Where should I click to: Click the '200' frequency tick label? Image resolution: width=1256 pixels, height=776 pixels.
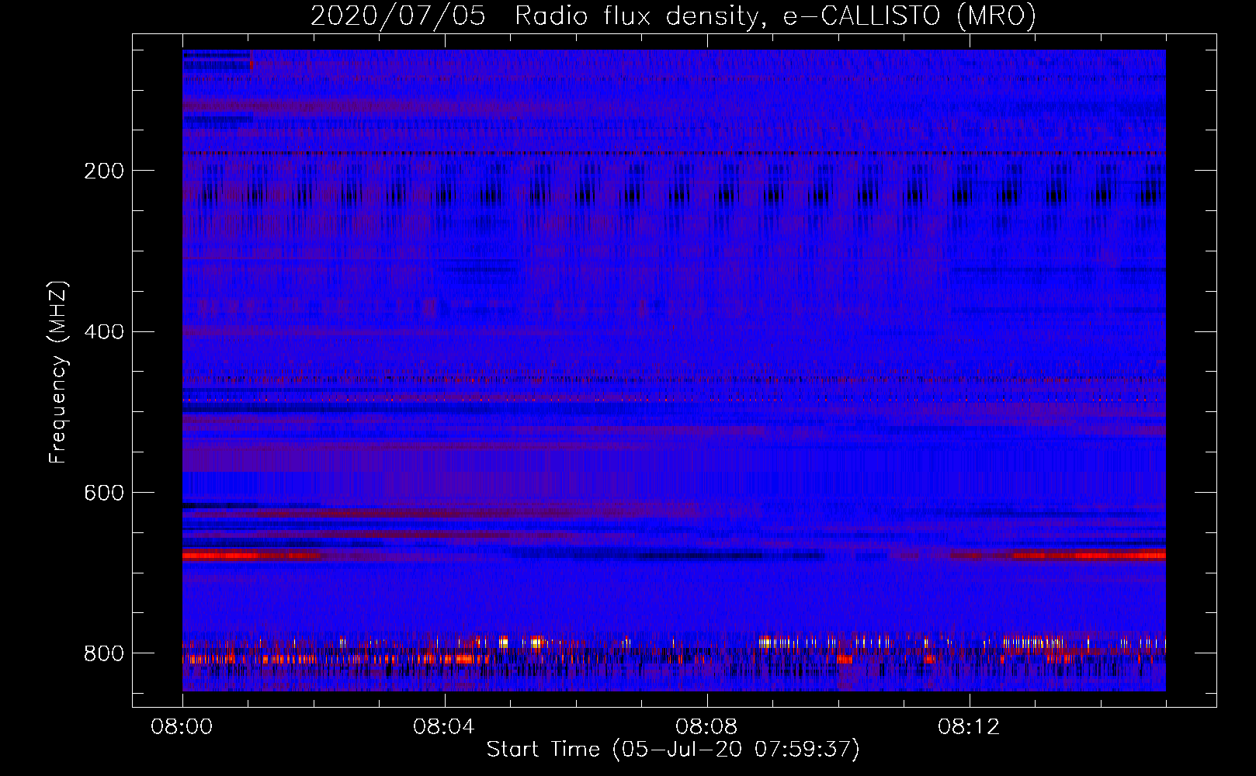pyautogui.click(x=104, y=171)
